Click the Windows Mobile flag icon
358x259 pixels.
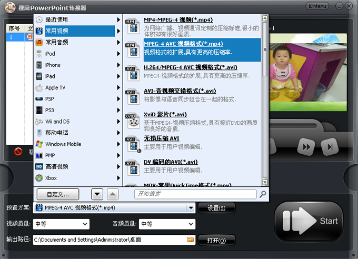[x=39, y=144]
